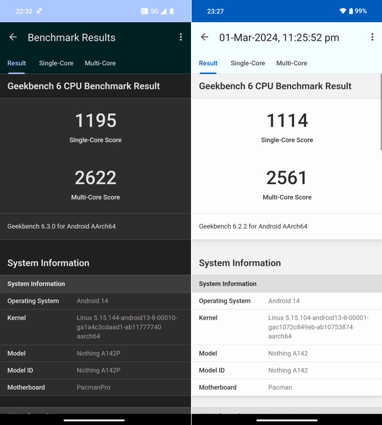
Task: Open overflow menu on left Benchmark Results screen
Action: tap(181, 37)
